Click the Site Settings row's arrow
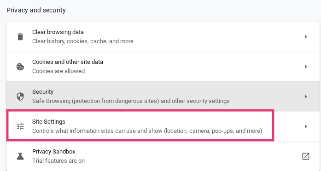Screen dimensions: 321x171 click(x=306, y=126)
